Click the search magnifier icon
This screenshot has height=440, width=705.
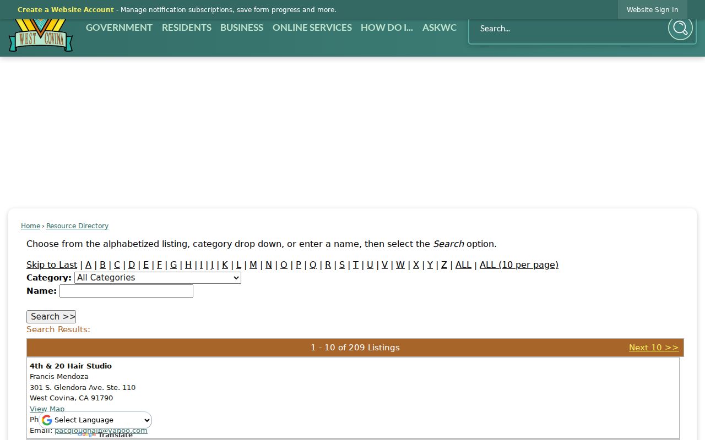(680, 28)
